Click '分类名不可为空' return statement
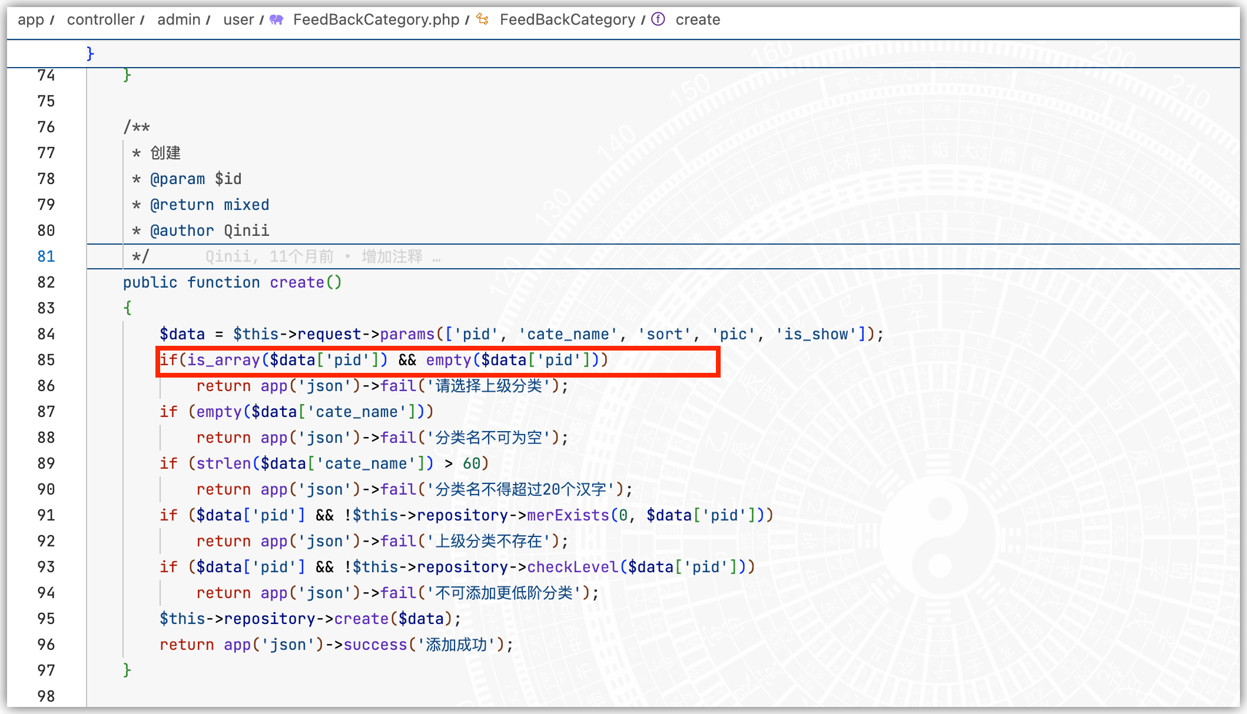 pos(383,438)
